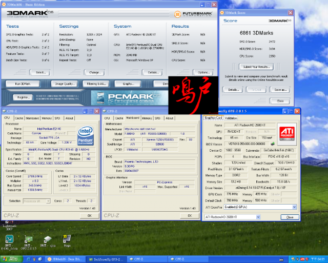Screen dimensions: 328x263
Task: Open the shopping cart desktop shortcut
Action: [x=9, y=242]
